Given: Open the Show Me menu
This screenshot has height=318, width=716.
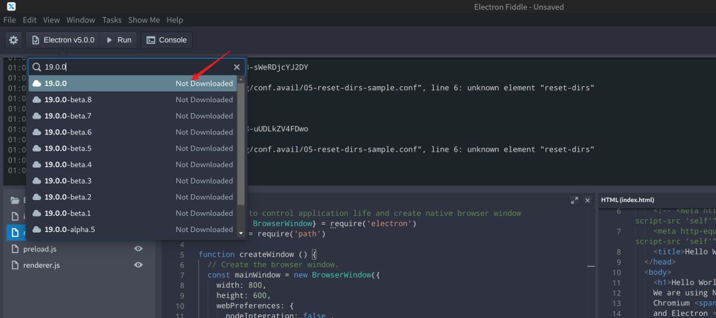Looking at the screenshot, I should [144, 20].
